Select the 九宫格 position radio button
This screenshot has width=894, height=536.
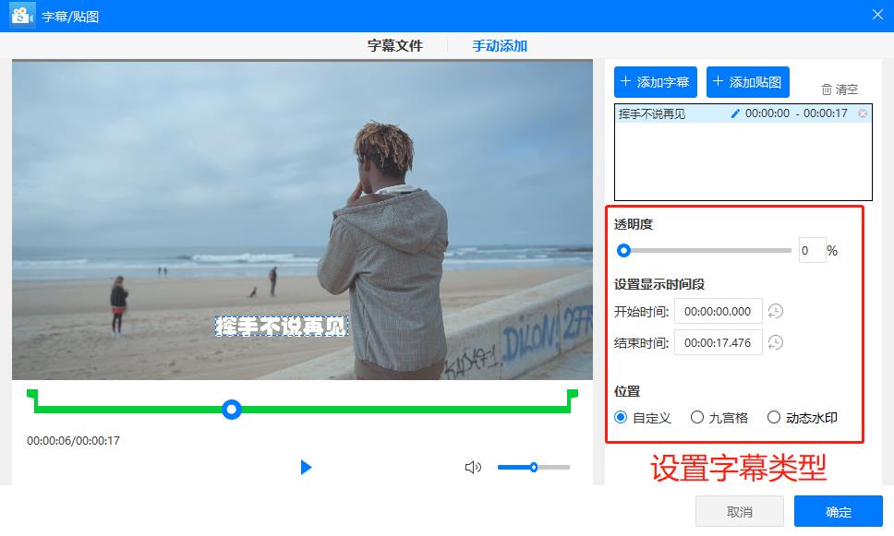click(696, 418)
